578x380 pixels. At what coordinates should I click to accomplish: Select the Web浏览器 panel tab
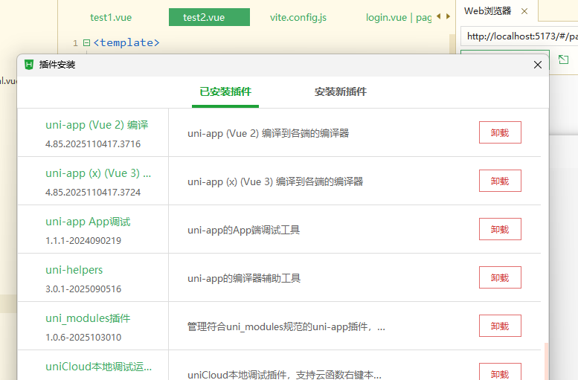click(487, 11)
